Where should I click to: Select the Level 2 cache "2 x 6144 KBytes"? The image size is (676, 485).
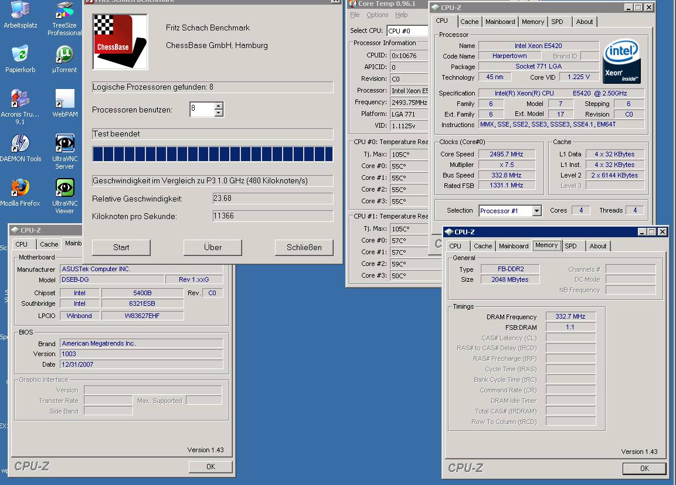click(x=615, y=175)
